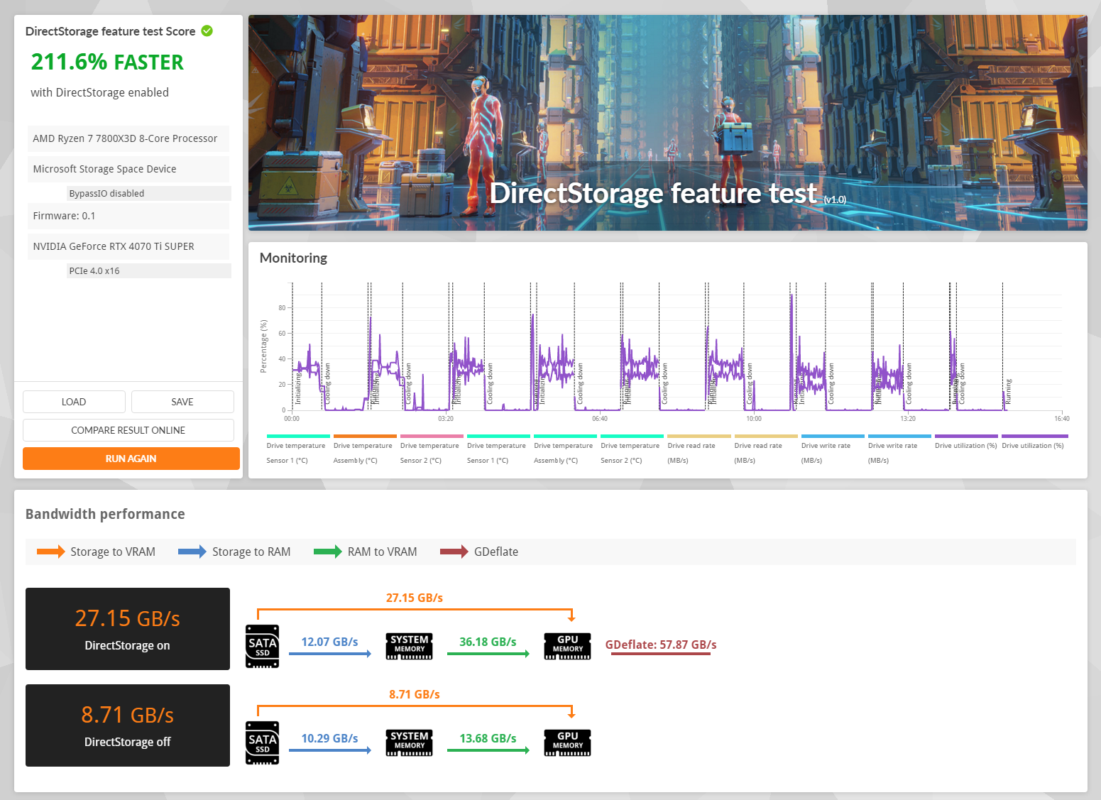1101x800 pixels.
Task: Click the blue arrow under 10.29 GB/s
Action: tap(330, 750)
